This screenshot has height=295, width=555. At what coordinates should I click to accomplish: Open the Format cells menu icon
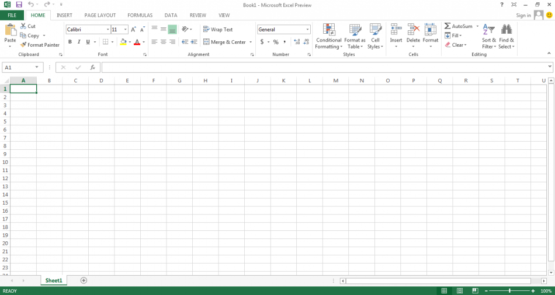[431, 30]
